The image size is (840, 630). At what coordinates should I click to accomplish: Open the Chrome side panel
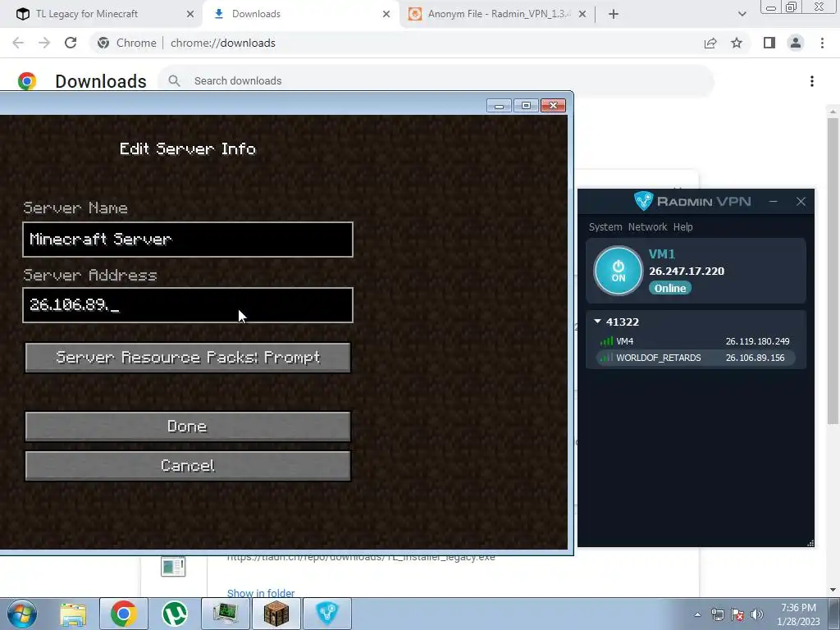(769, 43)
